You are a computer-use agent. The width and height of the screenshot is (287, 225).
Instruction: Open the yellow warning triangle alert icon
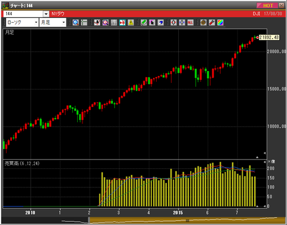pos(131,23)
